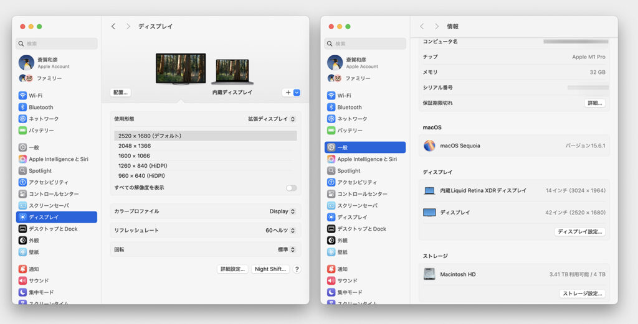Select 2520 × 1680 (デフォルト) resolution

(206, 136)
